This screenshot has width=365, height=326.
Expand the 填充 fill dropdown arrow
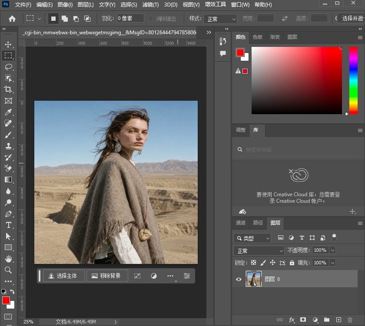click(x=333, y=263)
